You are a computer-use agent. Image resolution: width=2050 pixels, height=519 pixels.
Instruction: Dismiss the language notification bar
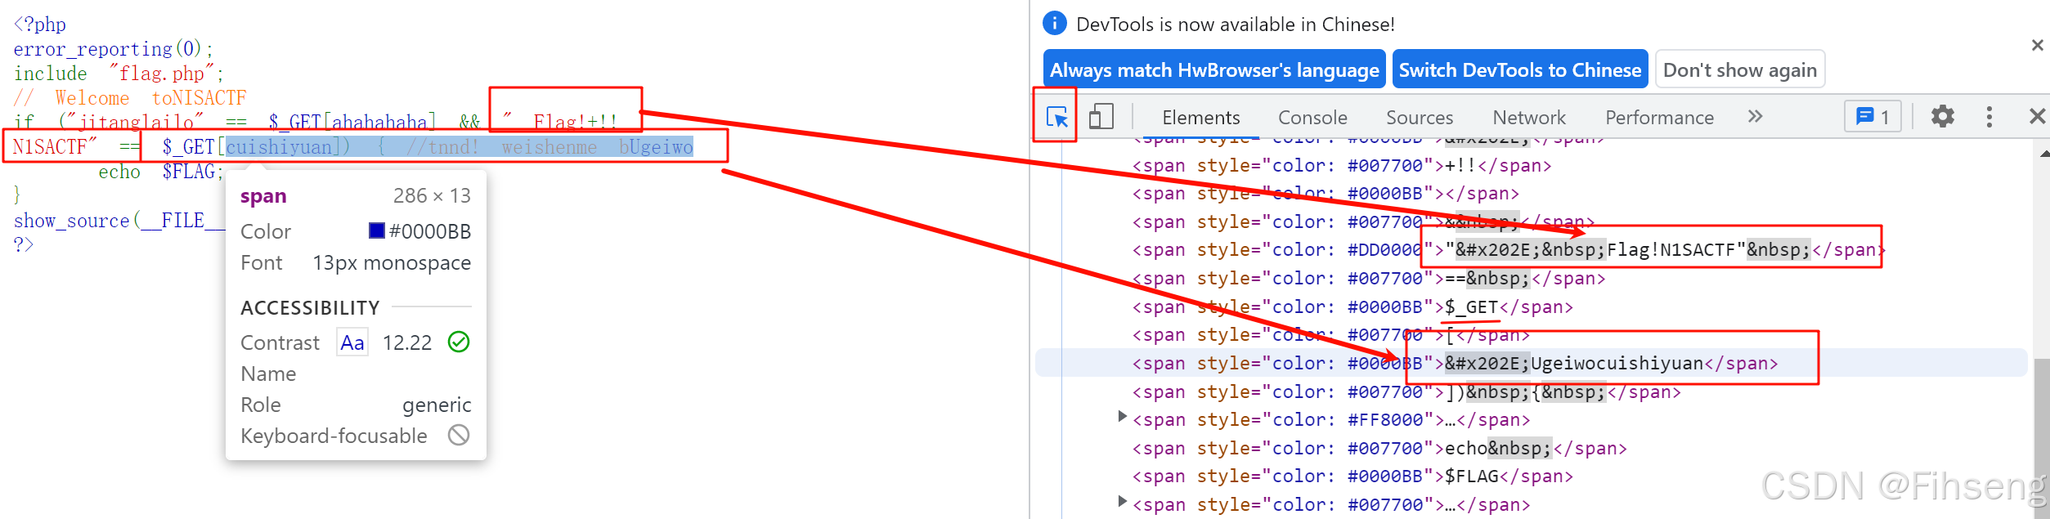[2037, 45]
